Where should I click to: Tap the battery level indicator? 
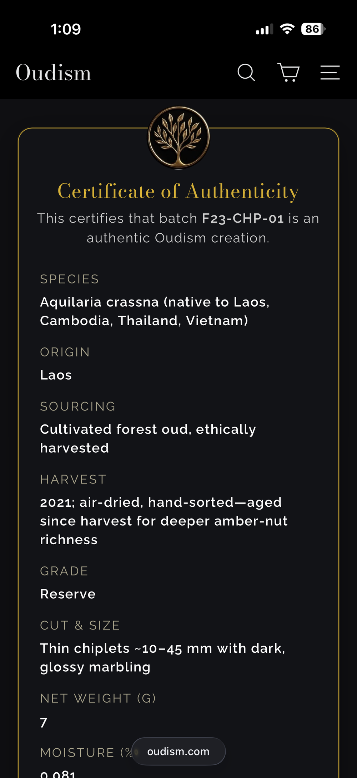pyautogui.click(x=313, y=29)
